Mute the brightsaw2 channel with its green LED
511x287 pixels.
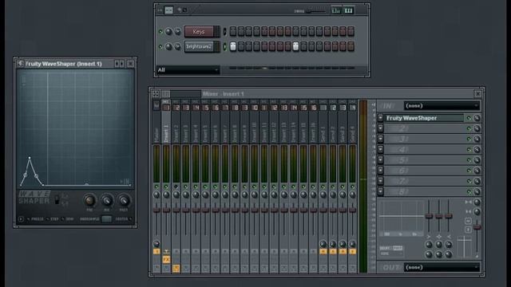tap(160, 46)
